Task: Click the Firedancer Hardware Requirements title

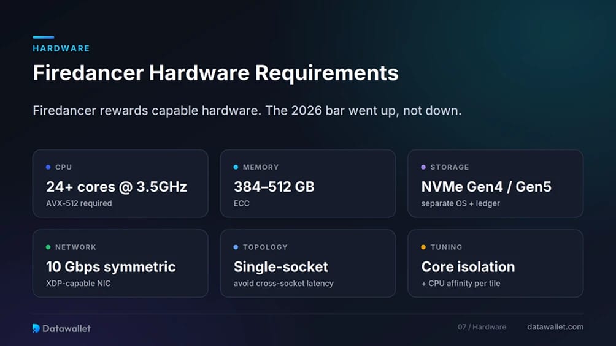Action: pos(216,73)
